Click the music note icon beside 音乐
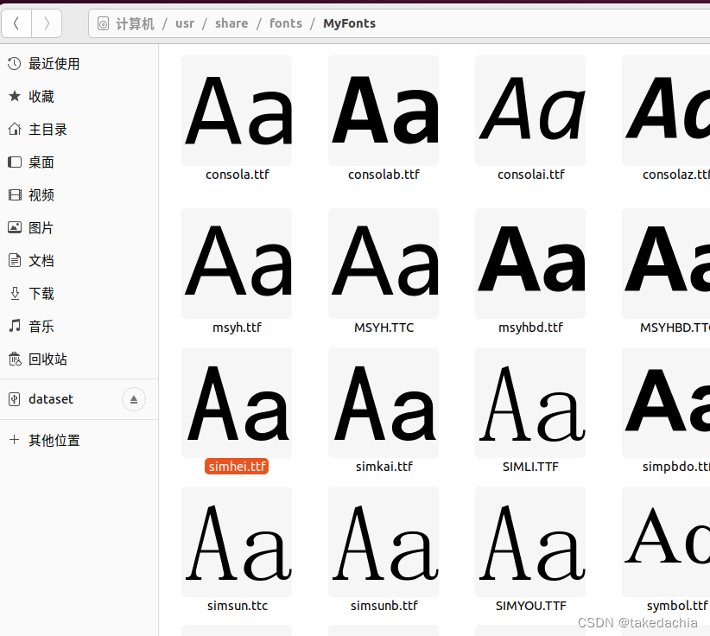The width and height of the screenshot is (710, 636). (x=15, y=326)
